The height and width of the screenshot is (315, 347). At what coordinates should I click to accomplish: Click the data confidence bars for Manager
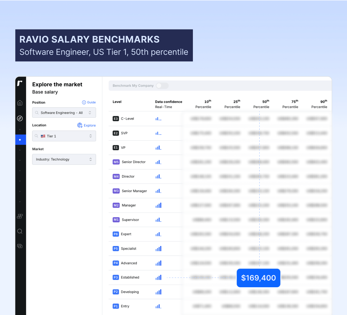tap(158, 205)
